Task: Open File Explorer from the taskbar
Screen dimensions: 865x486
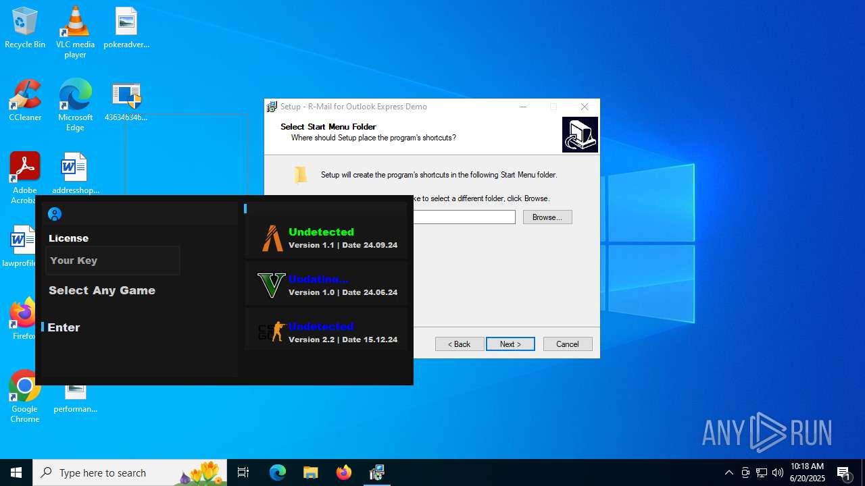Action: tap(311, 473)
